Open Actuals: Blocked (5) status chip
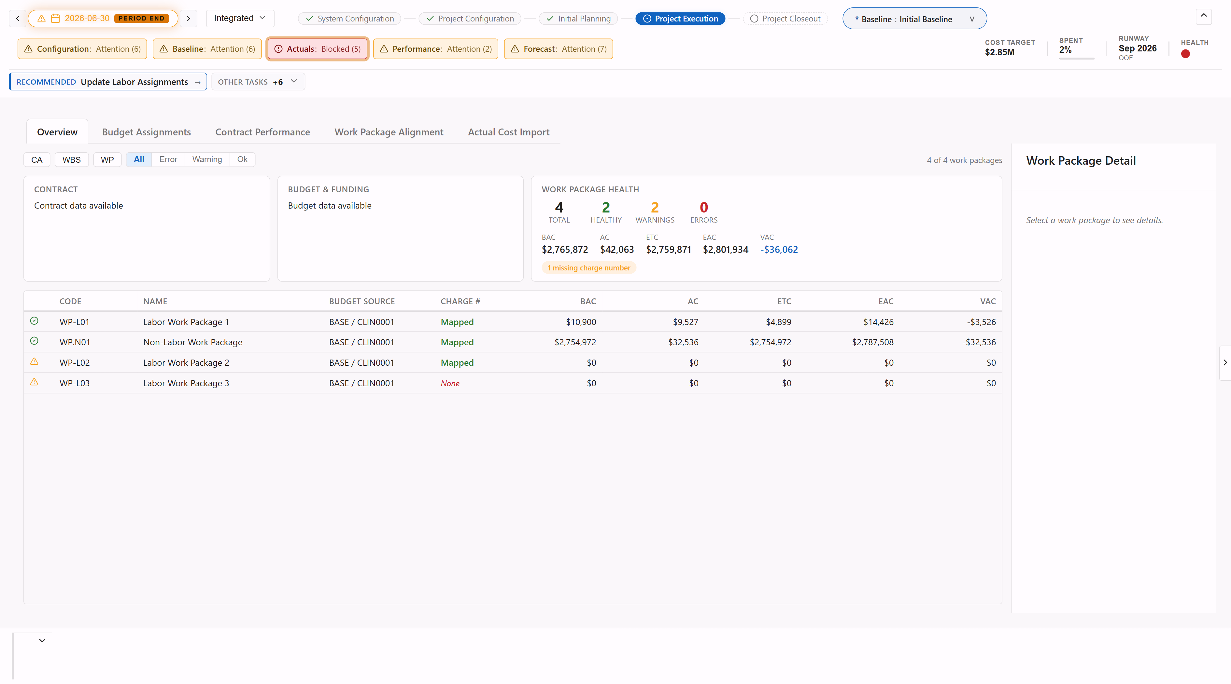Screen dimensions: 1231x684 pyautogui.click(x=317, y=49)
